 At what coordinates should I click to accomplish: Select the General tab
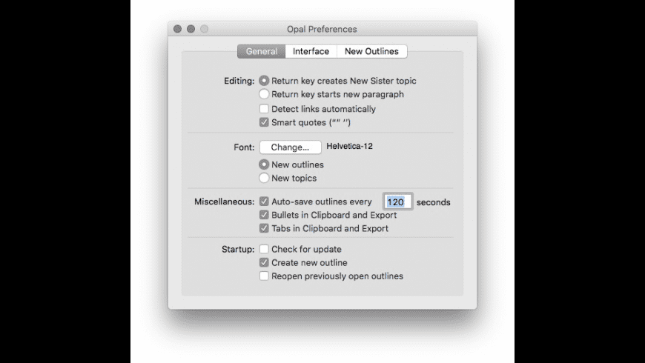262,51
